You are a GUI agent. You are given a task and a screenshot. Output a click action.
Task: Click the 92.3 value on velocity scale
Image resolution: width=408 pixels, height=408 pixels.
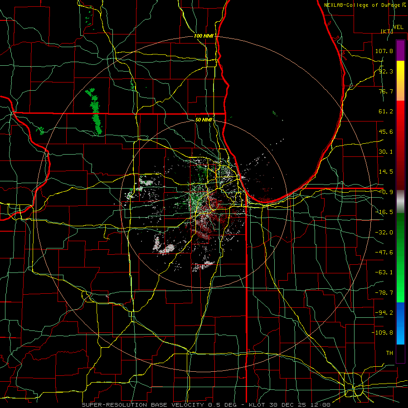click(x=386, y=71)
